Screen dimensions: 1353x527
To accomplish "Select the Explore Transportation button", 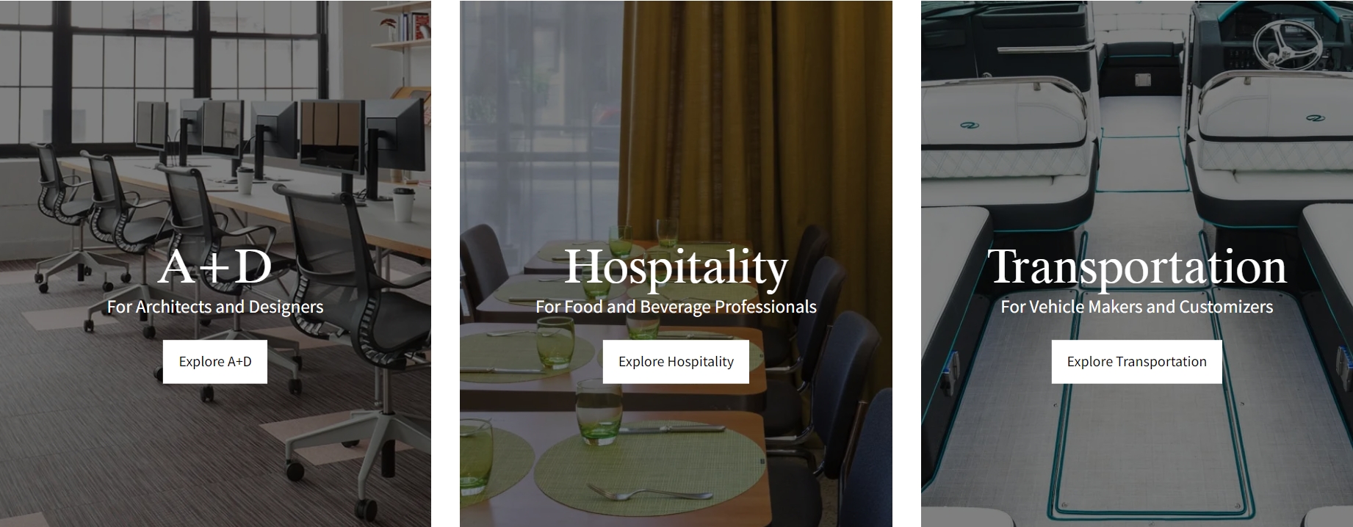I will [x=1136, y=361].
